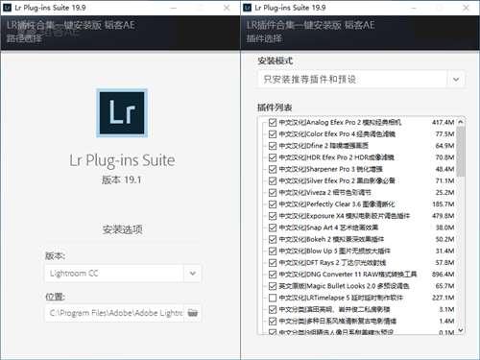Click the 896.4M size value
This screenshot has width=480, height=360.
tap(444, 275)
